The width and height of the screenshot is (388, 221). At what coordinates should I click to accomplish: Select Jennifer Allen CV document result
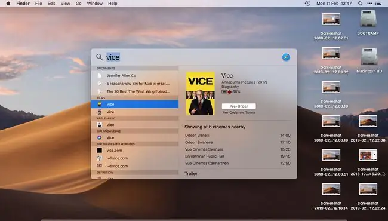coord(135,76)
